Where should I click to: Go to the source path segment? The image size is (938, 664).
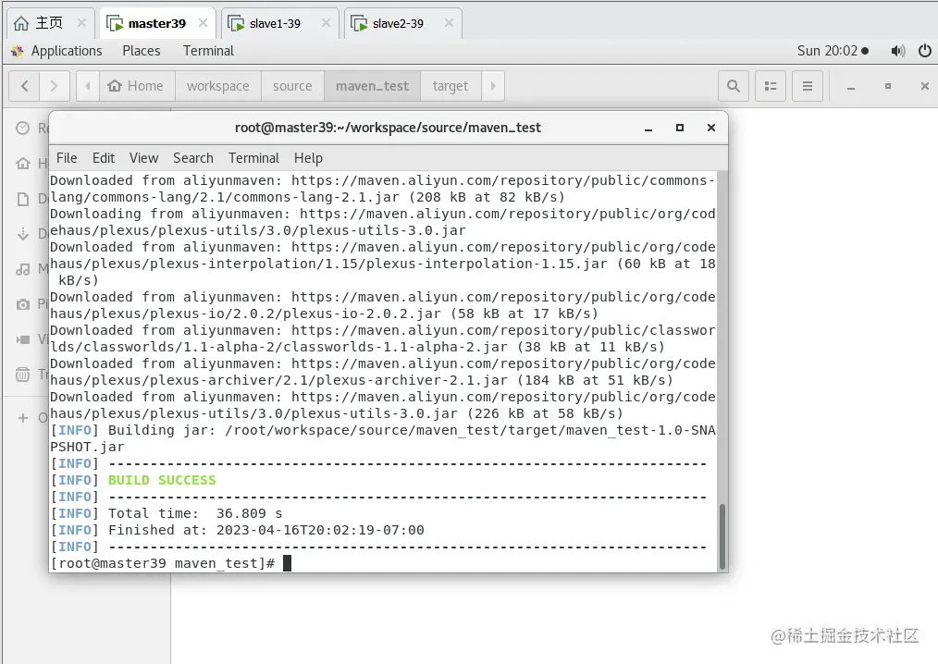292,86
